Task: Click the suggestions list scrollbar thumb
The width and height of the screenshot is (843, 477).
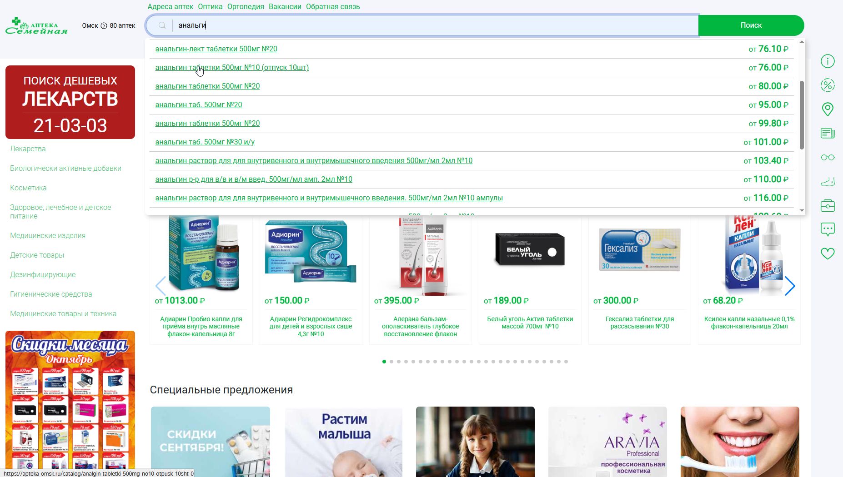Action: pyautogui.click(x=802, y=115)
